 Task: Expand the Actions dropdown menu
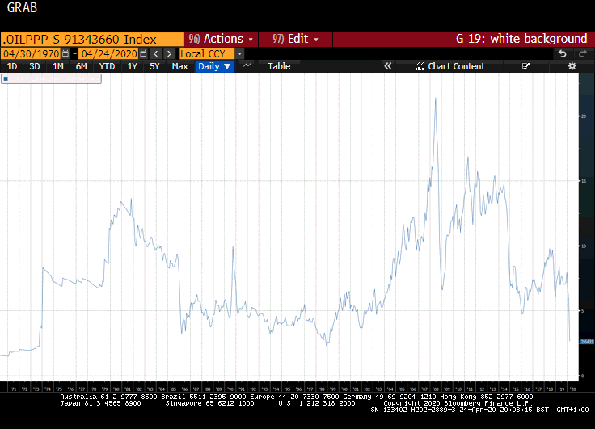pyautogui.click(x=221, y=39)
